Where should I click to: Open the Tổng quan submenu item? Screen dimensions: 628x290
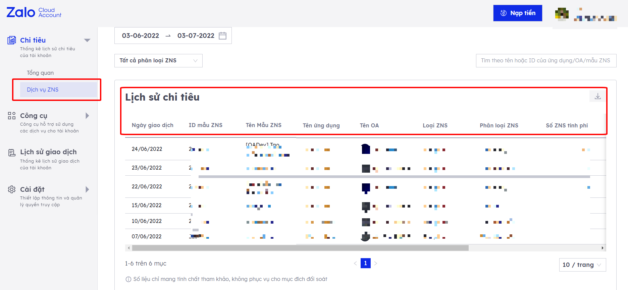[x=40, y=73]
